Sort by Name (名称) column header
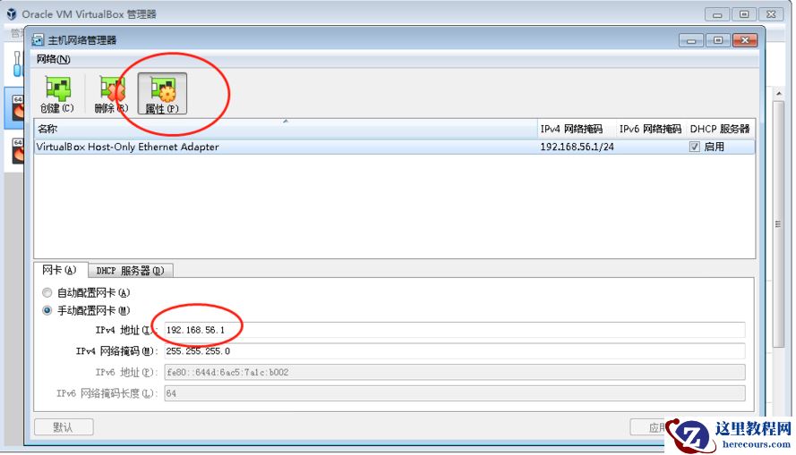 [x=286, y=129]
